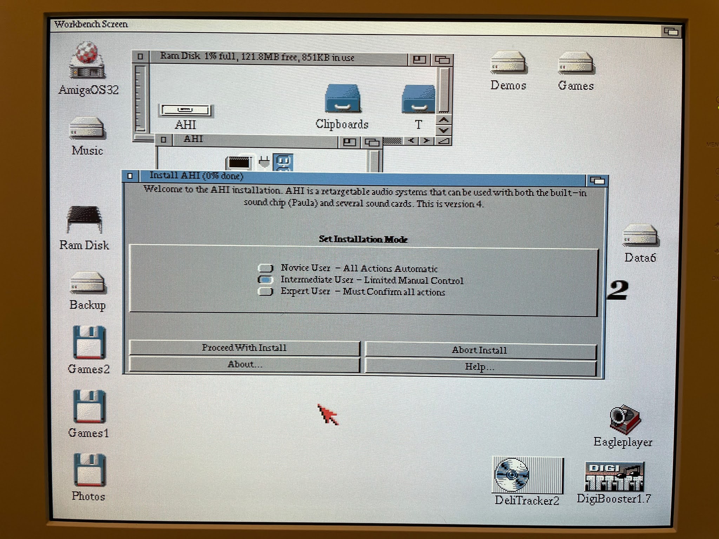The width and height of the screenshot is (719, 539).
Task: Click the Install AHI window depth gadget
Action: 597,181
